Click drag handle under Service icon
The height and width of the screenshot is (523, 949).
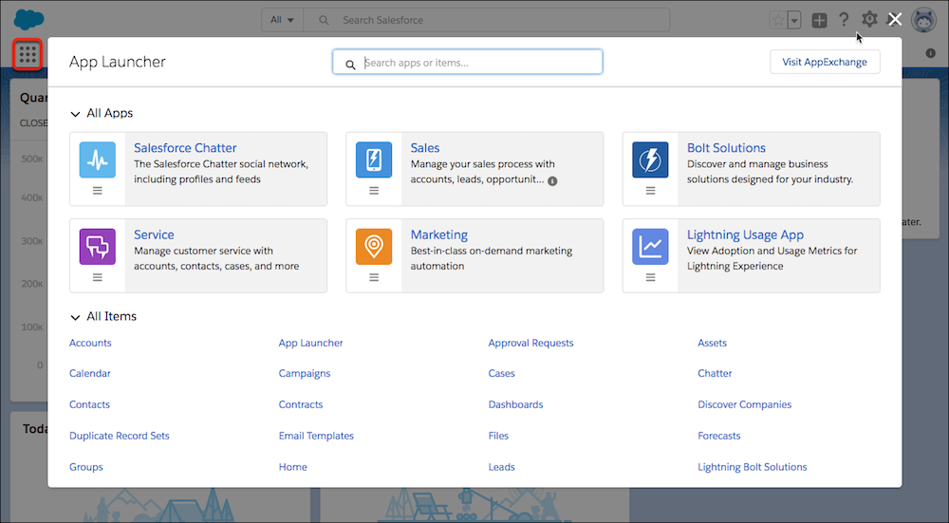98,277
